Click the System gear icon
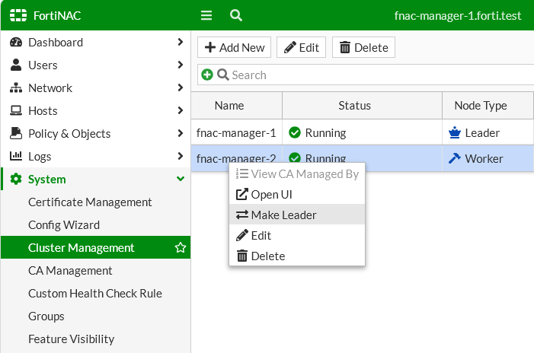Image resolution: width=534 pixels, height=353 pixels. pyautogui.click(x=16, y=179)
